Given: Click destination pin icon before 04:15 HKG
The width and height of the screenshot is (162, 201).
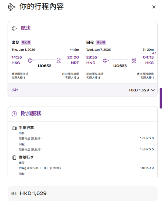Looking at the screenshot, I should tap(134, 60).
